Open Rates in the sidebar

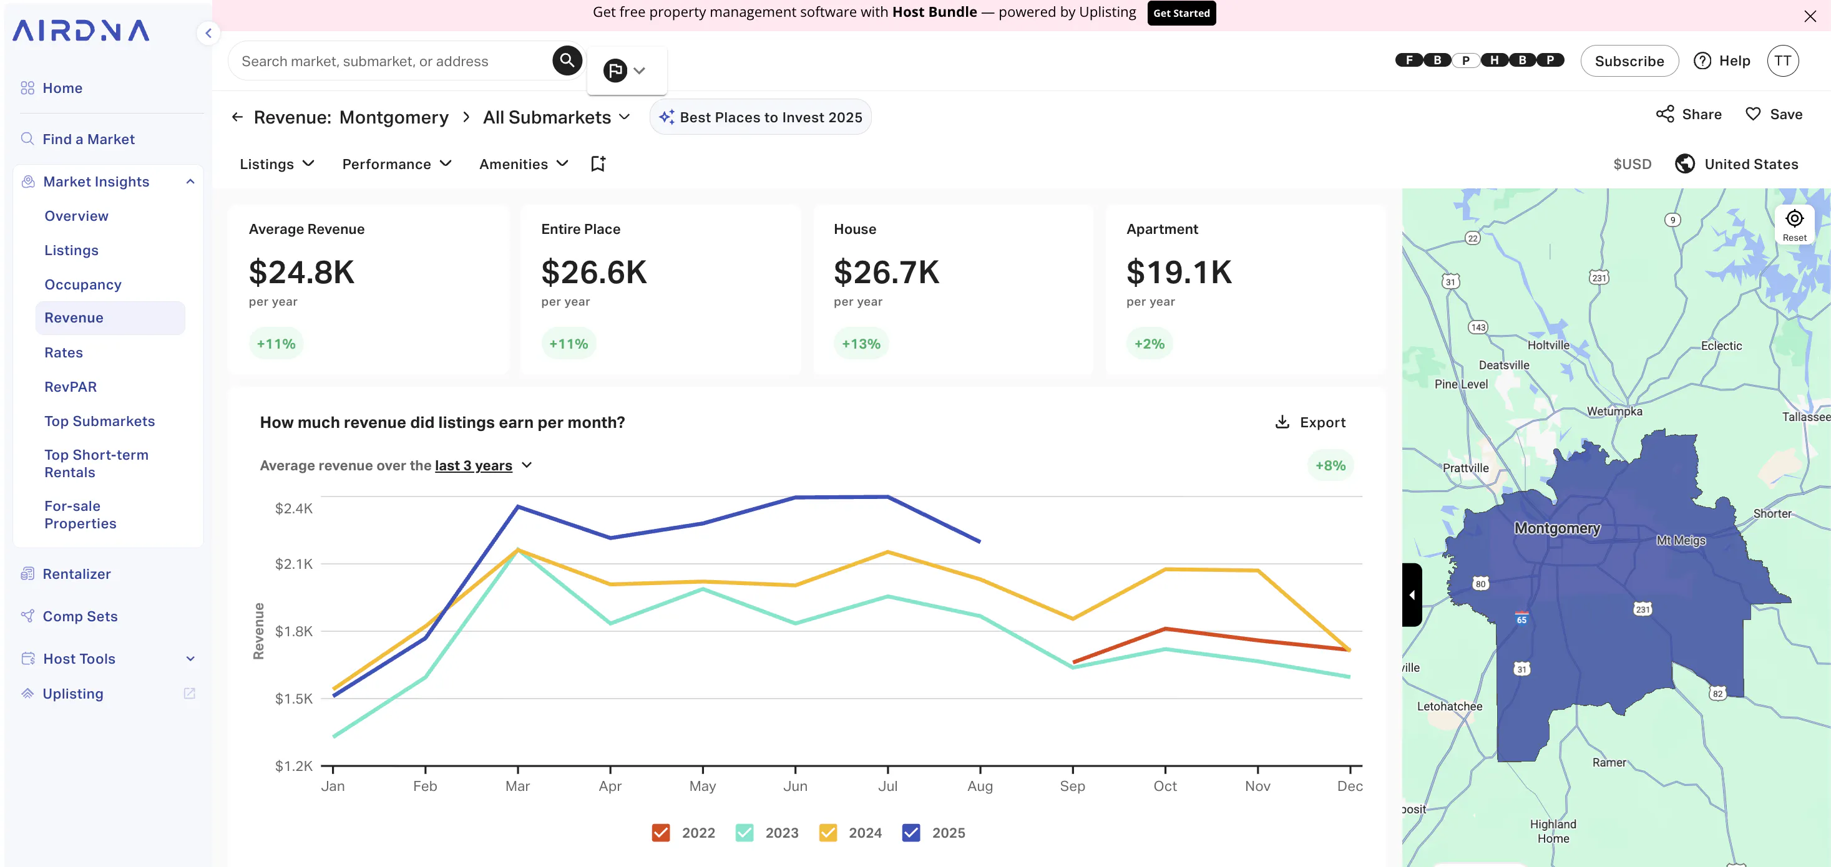click(x=63, y=352)
